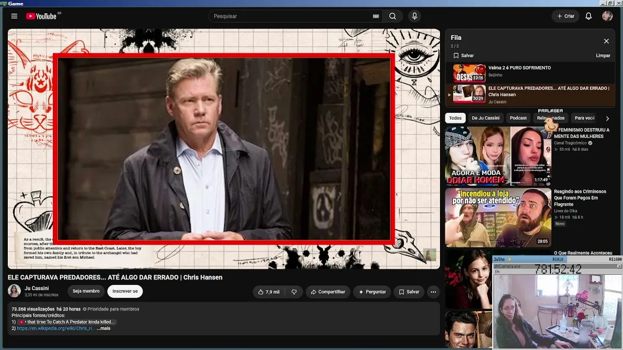Select the Para você chip

click(x=585, y=118)
